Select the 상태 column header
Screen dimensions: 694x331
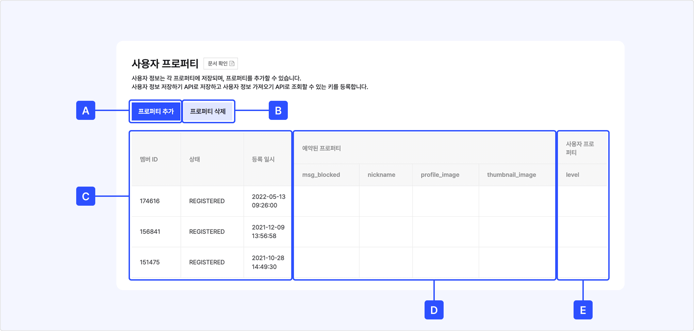point(195,159)
